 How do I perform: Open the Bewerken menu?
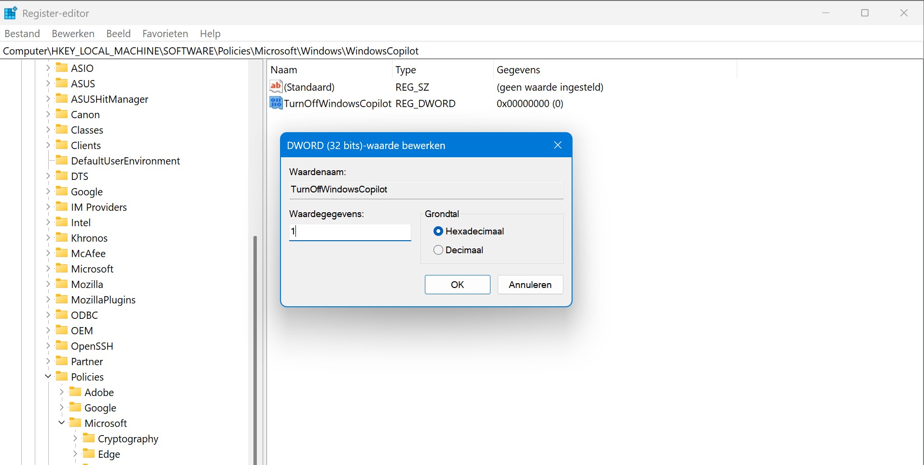tap(73, 33)
